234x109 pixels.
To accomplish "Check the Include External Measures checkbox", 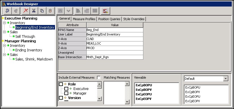I will tap(99, 77).
